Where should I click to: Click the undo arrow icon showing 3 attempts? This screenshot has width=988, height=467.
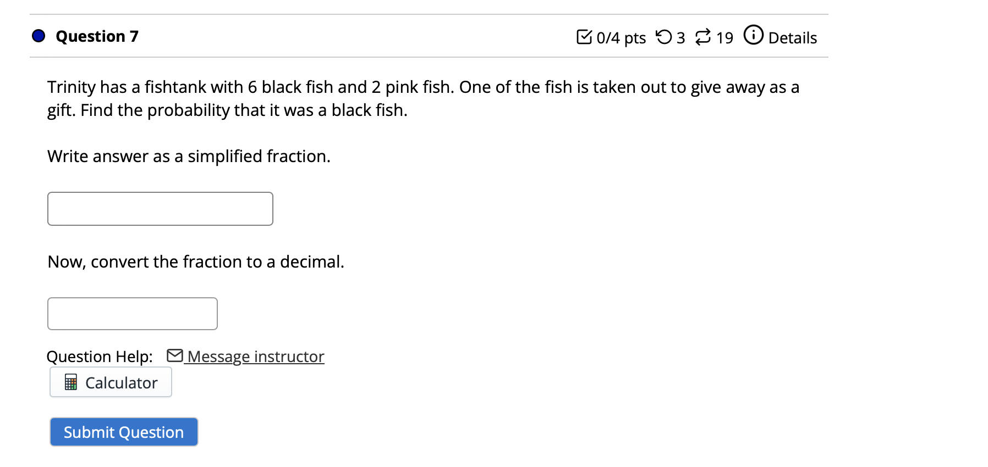coord(665,36)
